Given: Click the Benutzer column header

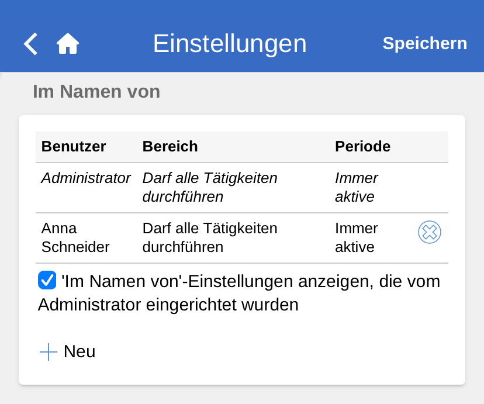Looking at the screenshot, I should point(74,146).
